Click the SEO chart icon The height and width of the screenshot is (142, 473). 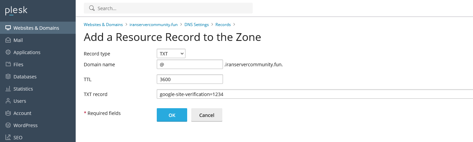8,138
